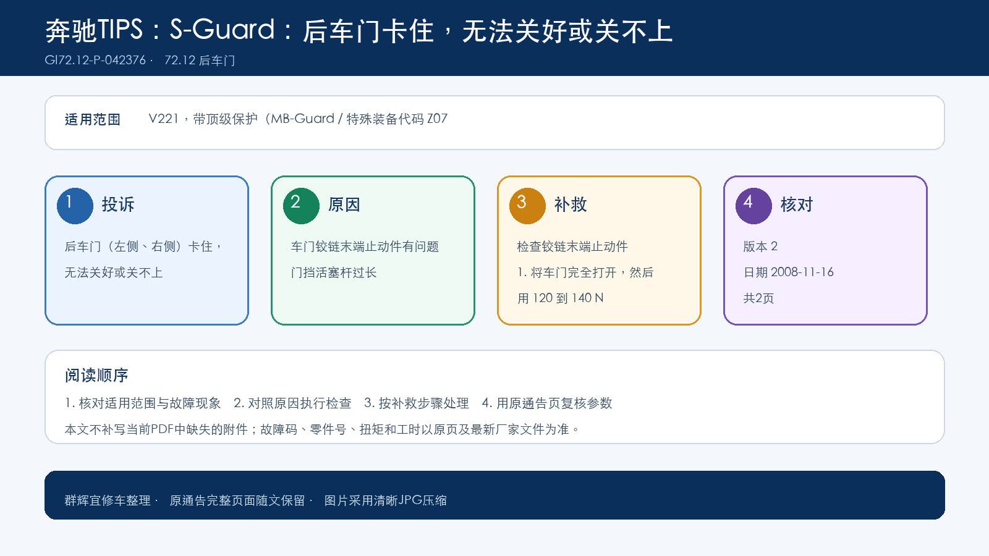Click the note starting 本文不补写当前PDF中缺失的附件

tap(323, 429)
